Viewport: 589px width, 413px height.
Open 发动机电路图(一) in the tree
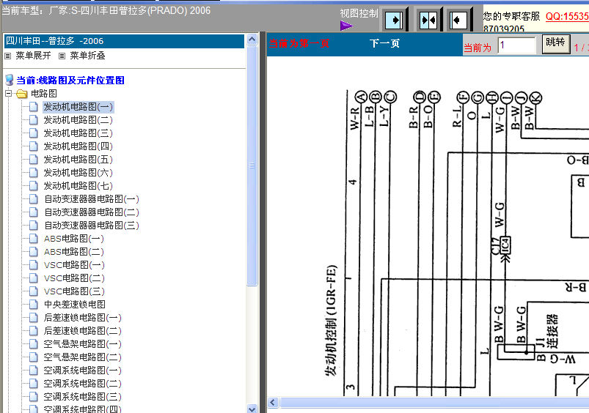(78, 107)
